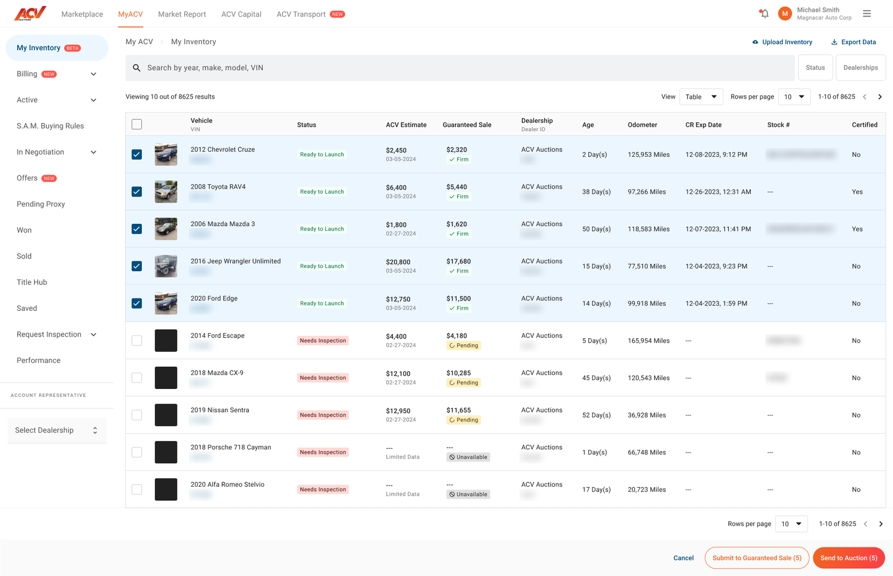Open the Market Report tab
Image resolution: width=893 pixels, height=576 pixels.
point(182,14)
